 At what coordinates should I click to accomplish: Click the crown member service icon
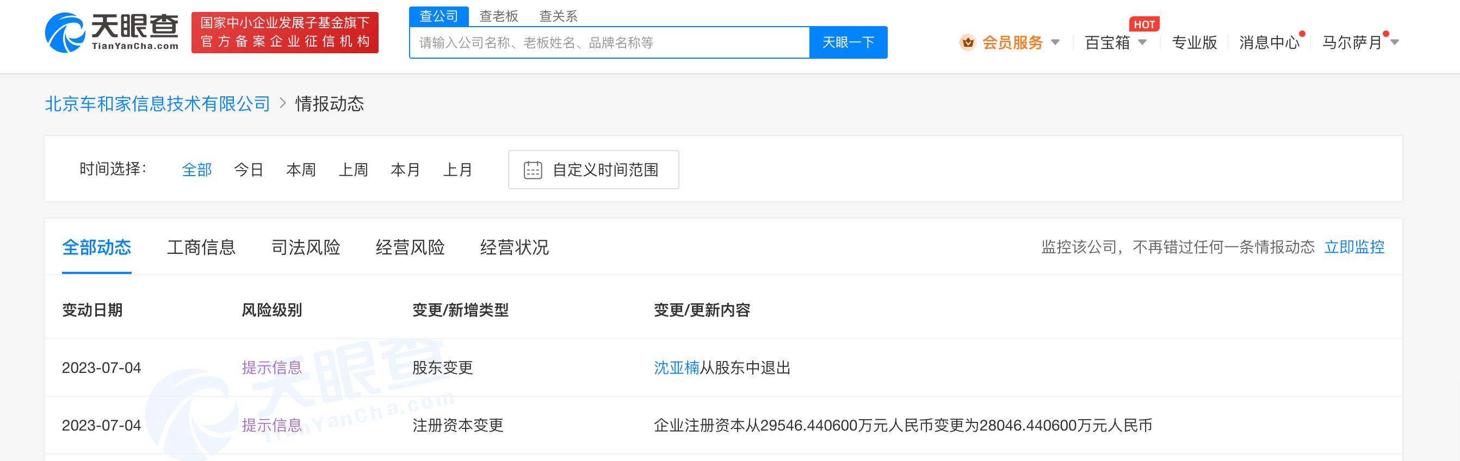(x=968, y=42)
